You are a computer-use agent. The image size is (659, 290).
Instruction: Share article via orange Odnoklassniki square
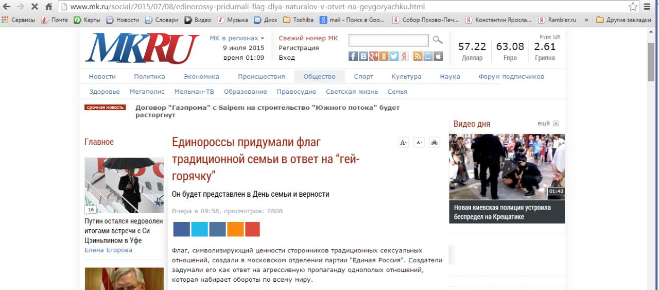pos(235,229)
